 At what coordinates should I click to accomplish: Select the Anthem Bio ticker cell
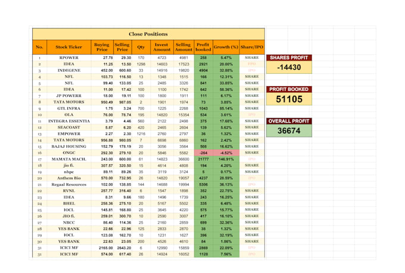[68, 178]
